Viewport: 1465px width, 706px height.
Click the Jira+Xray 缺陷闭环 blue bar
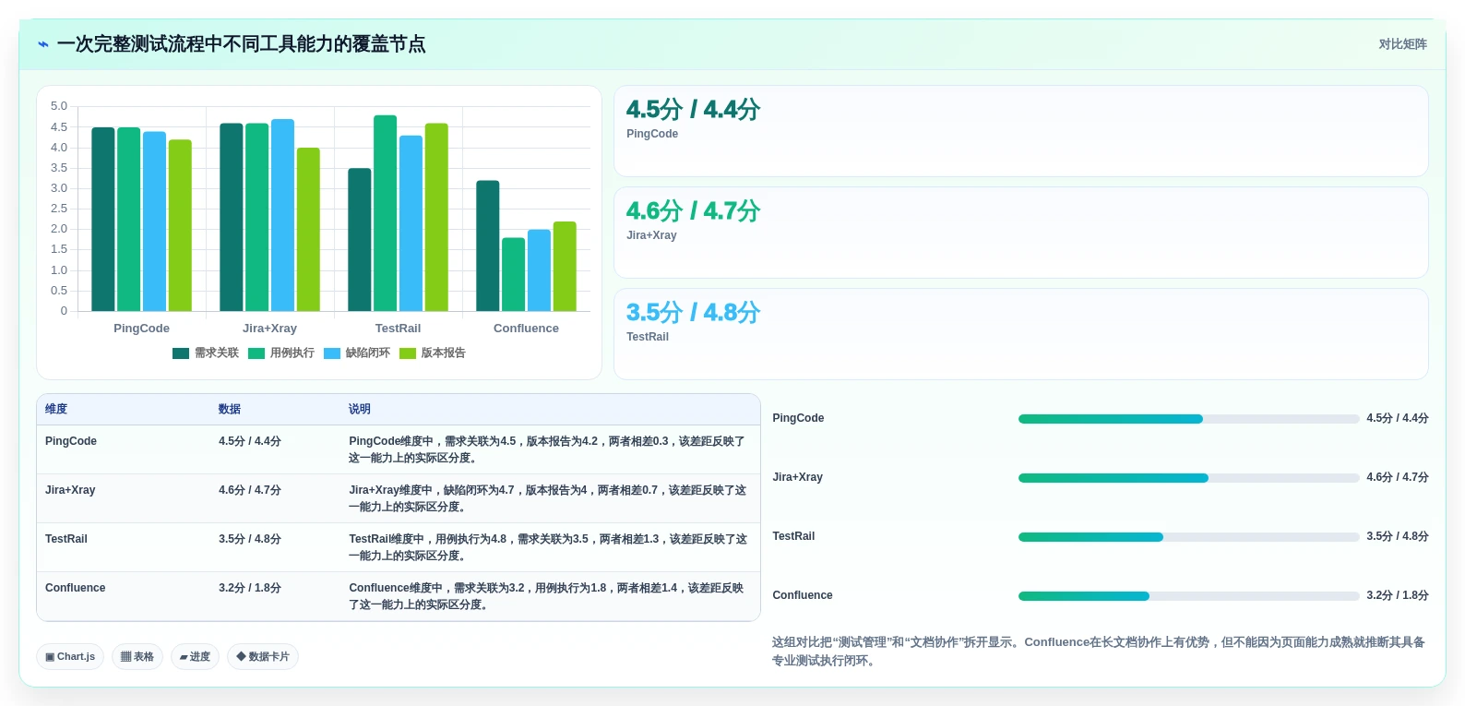[282, 215]
